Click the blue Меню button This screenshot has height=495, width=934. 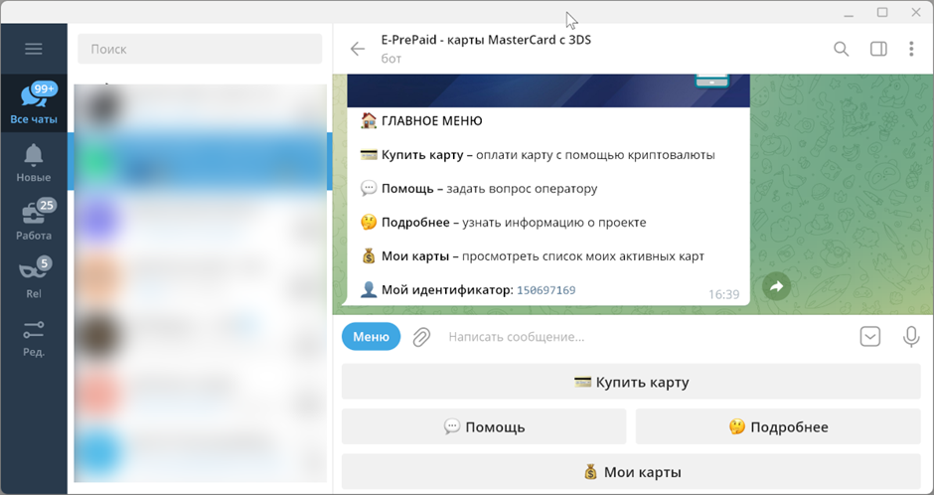[x=371, y=337]
